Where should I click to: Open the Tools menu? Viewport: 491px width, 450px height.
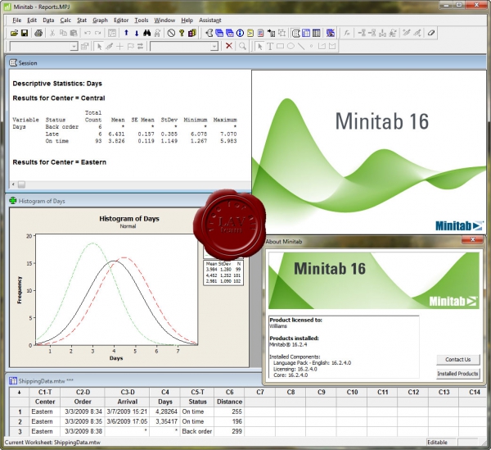coord(142,20)
